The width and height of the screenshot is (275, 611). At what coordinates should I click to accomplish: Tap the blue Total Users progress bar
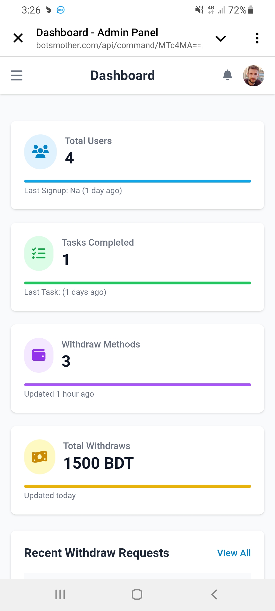(137, 181)
